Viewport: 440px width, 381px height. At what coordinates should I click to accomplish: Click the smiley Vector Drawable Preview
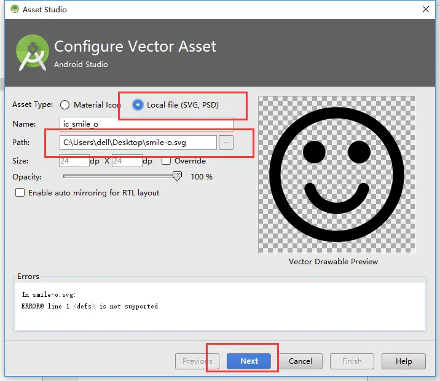click(x=337, y=175)
